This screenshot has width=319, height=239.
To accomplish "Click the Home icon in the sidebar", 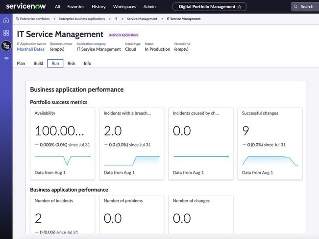I will (6, 21).
